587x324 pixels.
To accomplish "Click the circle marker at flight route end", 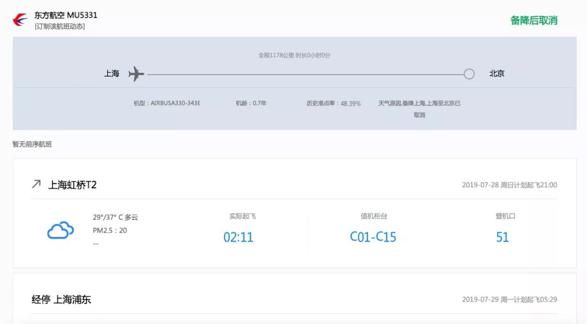I will 469,74.
